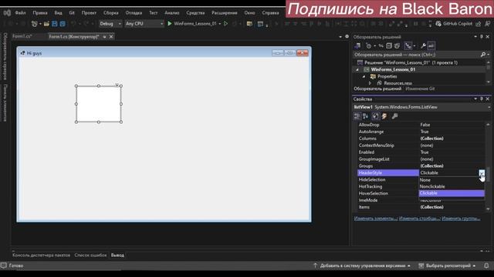Select the HideSelection property row
494x277 pixels.
click(x=387, y=179)
